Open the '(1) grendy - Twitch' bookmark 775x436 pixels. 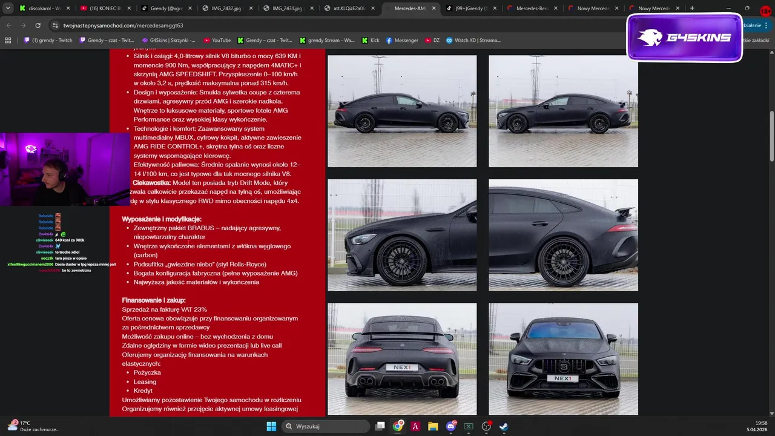coord(48,40)
